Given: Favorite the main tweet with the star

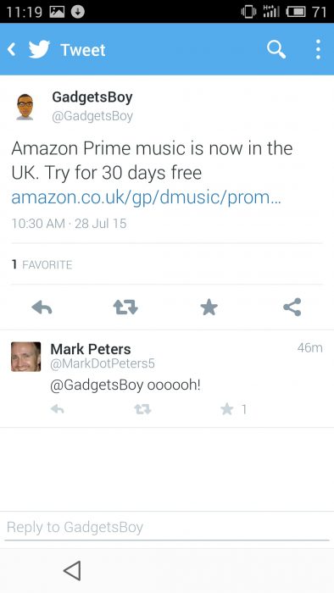Looking at the screenshot, I should [209, 307].
